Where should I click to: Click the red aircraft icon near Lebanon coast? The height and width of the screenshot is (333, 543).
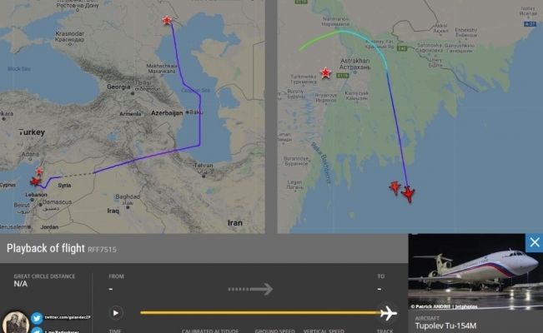click(35, 181)
